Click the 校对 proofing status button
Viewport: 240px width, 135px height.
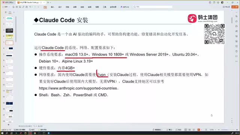32,130
